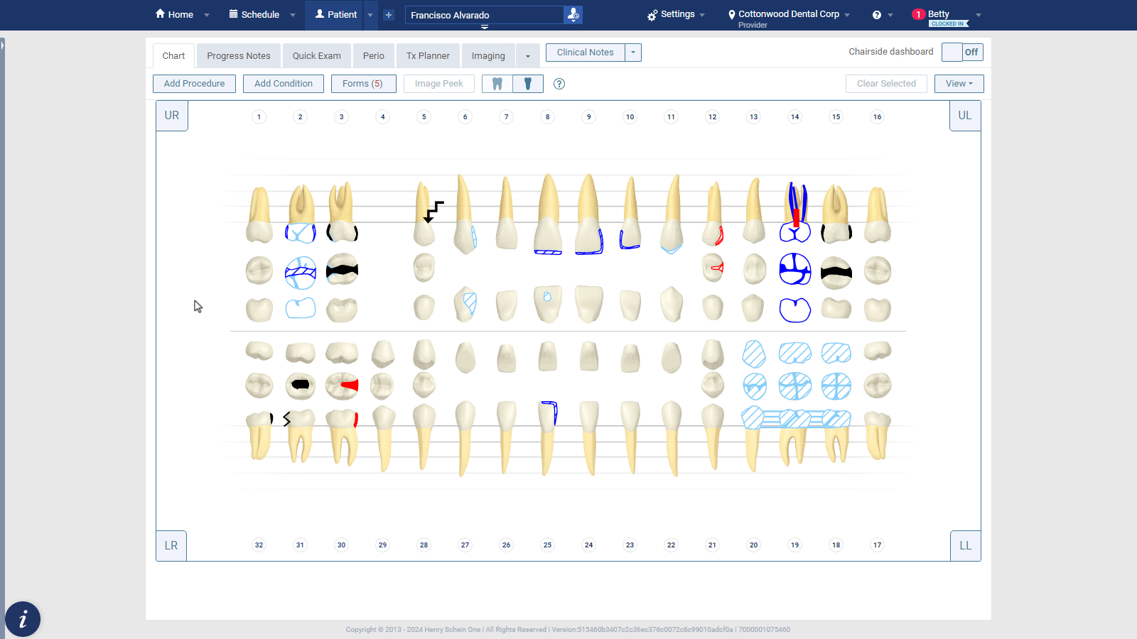Click the Settings gears icon
This screenshot has height=639, width=1137.
point(652,15)
